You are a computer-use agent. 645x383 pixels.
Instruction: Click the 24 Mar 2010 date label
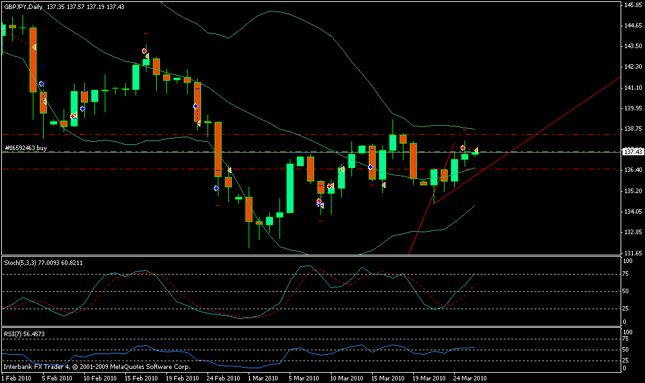471,379
